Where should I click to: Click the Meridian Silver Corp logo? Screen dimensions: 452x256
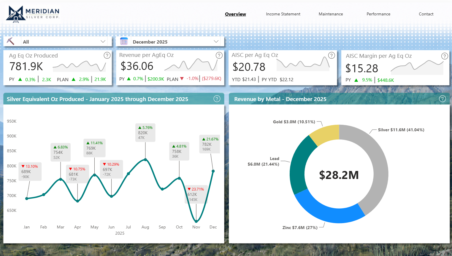coord(33,14)
